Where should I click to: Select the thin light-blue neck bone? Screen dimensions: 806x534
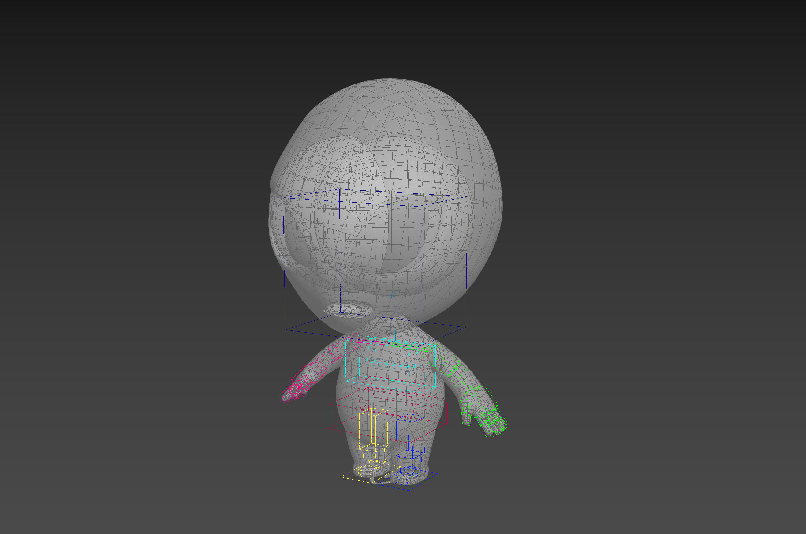pyautogui.click(x=393, y=317)
